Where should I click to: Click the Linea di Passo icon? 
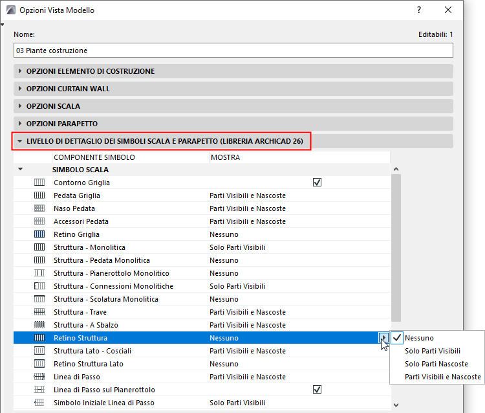tap(39, 377)
